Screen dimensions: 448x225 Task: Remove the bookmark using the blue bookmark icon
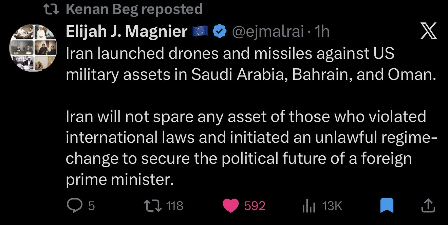click(x=387, y=206)
